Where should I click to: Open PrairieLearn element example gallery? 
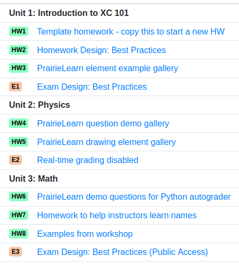(x=108, y=69)
